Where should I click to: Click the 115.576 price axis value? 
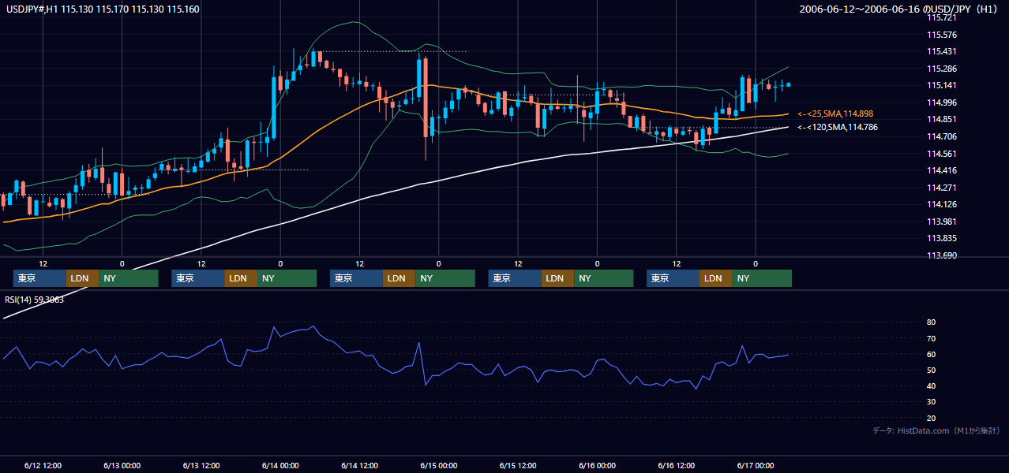tap(941, 35)
